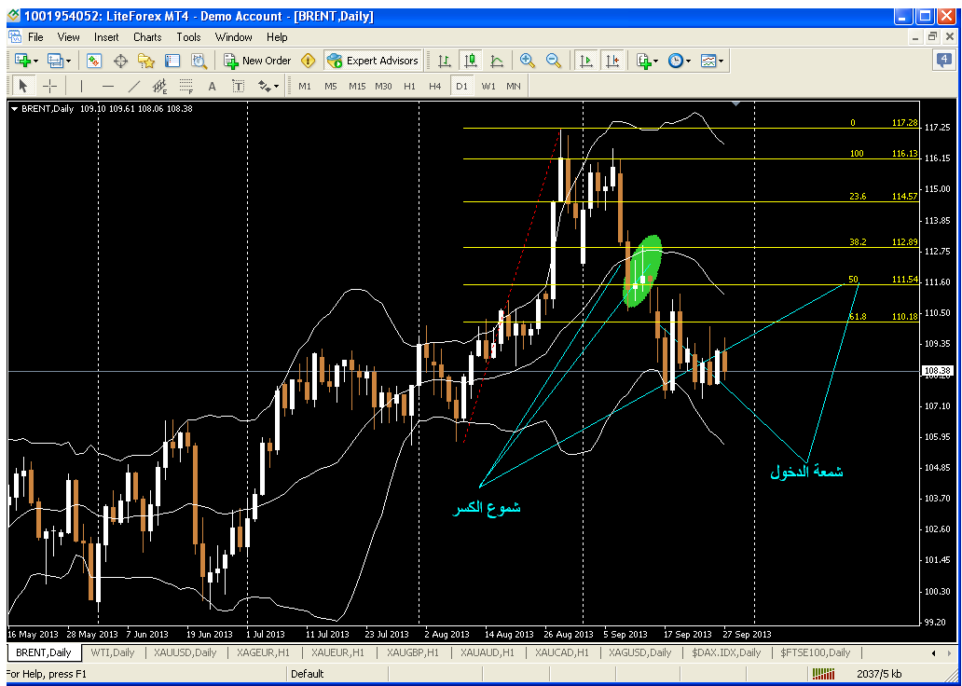Draw a horizontal line
The width and height of the screenshot is (962, 686).
pyautogui.click(x=108, y=86)
